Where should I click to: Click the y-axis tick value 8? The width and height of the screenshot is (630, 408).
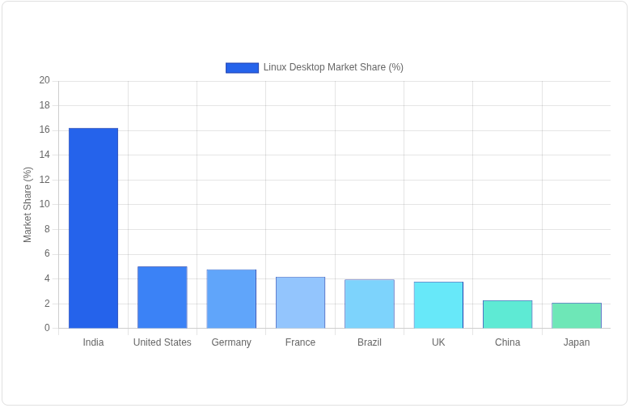coord(48,229)
